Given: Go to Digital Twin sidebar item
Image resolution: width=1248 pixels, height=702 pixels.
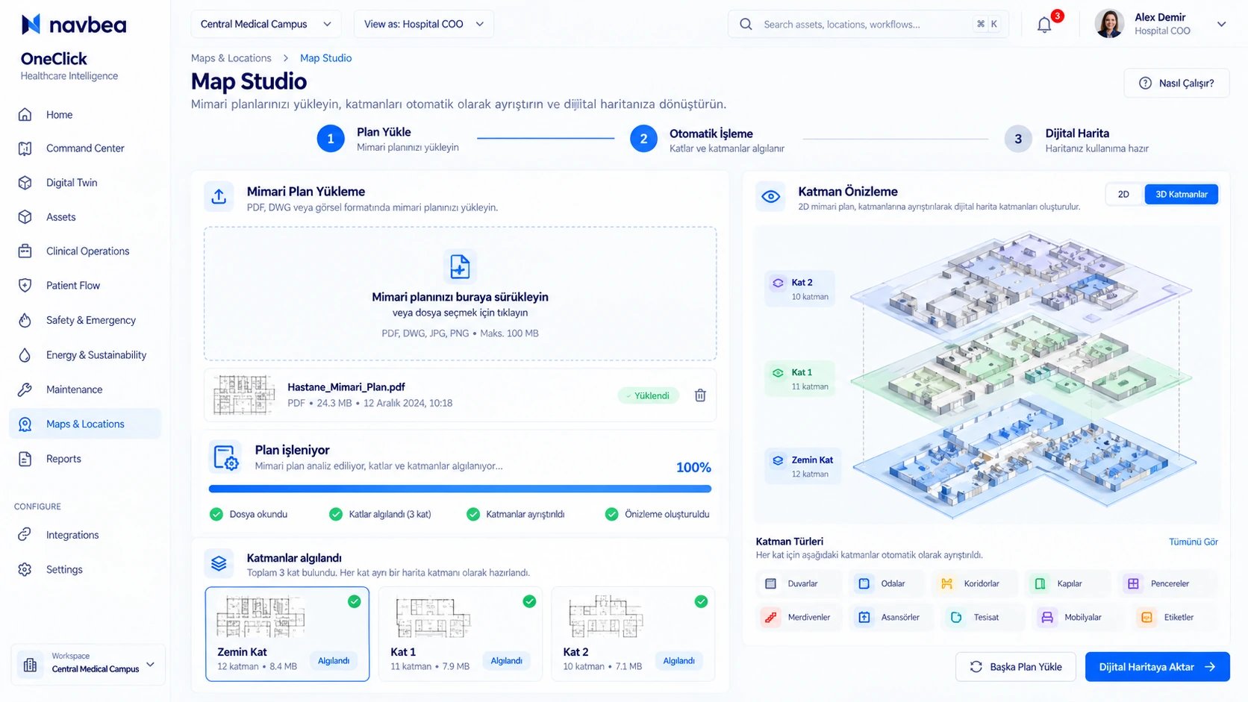Looking at the screenshot, I should (x=85, y=183).
